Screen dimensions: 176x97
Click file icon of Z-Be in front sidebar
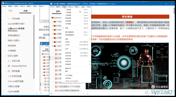click(x=56, y=54)
